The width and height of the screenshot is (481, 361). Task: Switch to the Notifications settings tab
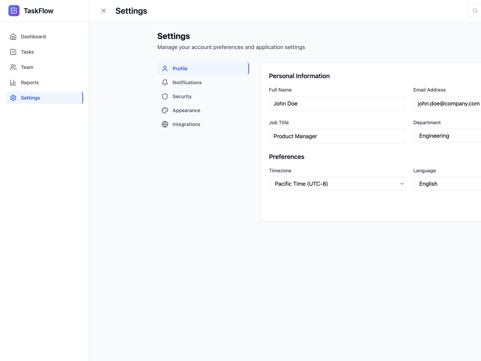point(203,83)
